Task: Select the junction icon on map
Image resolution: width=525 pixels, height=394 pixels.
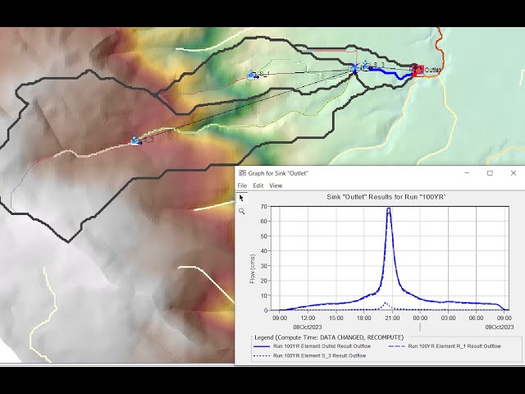Action: point(355,67)
